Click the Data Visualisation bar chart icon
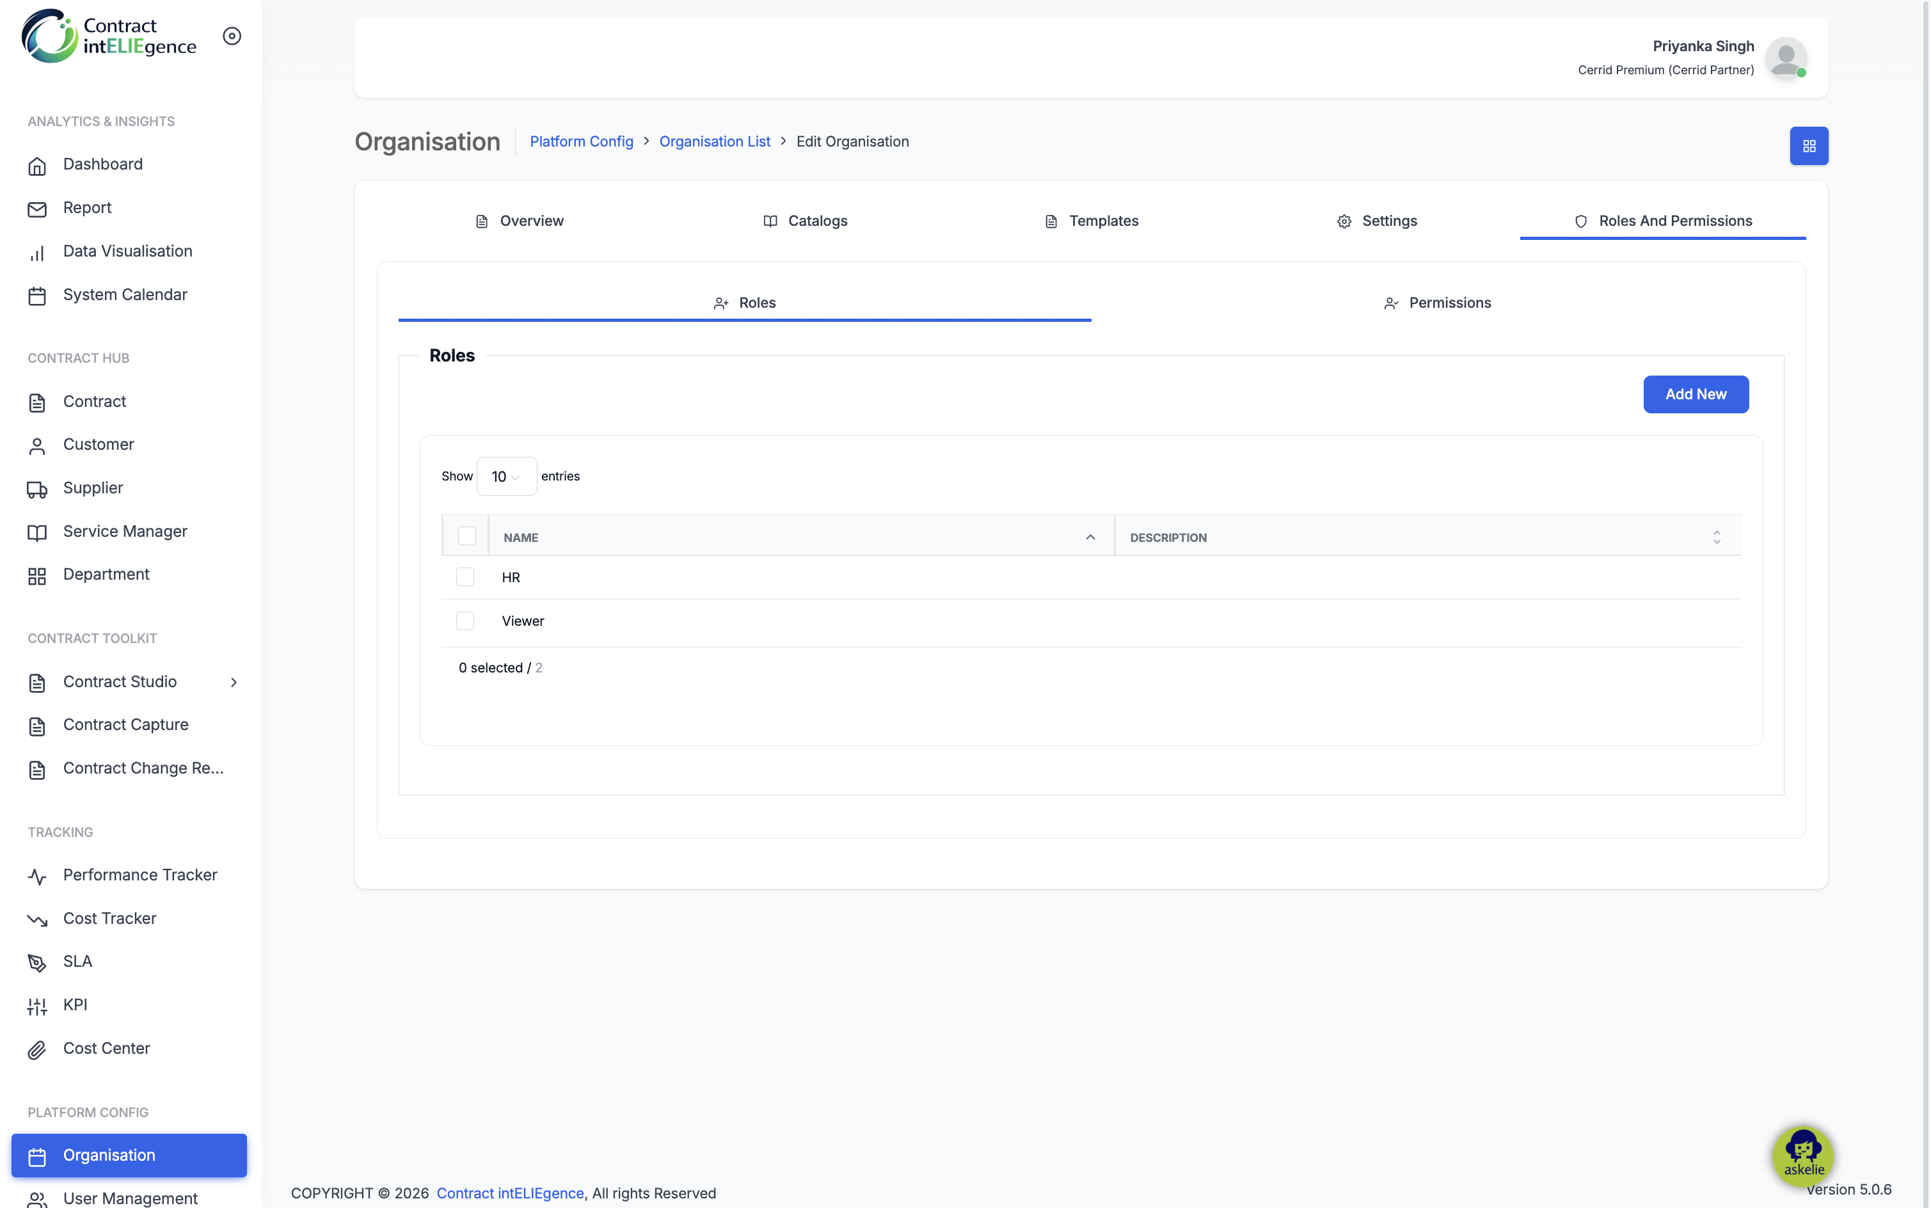The width and height of the screenshot is (1931, 1208). [36, 253]
